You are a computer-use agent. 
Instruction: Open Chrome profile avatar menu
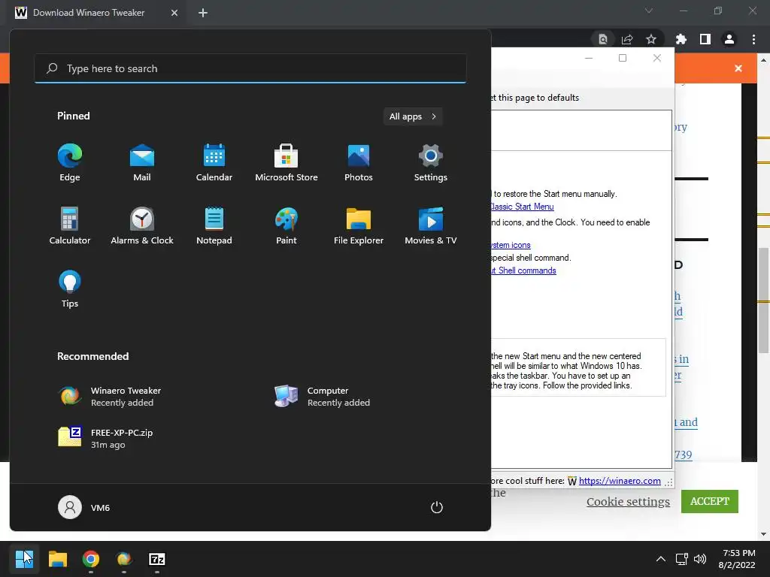pos(729,39)
